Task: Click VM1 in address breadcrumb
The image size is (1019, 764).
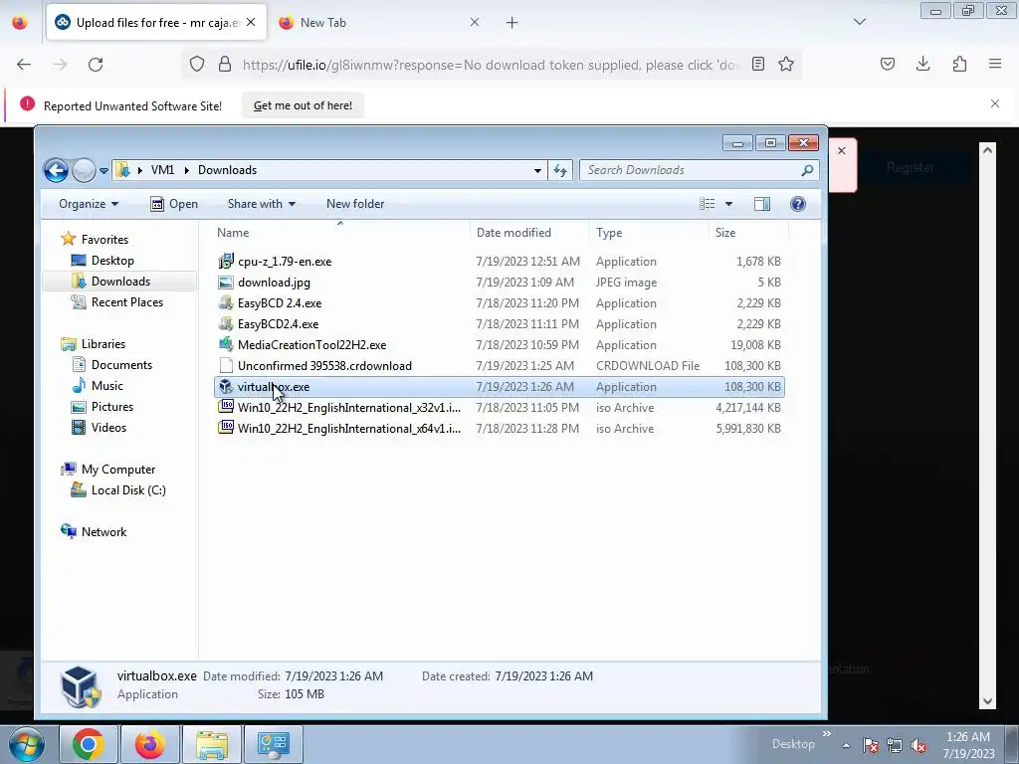Action: point(162,170)
